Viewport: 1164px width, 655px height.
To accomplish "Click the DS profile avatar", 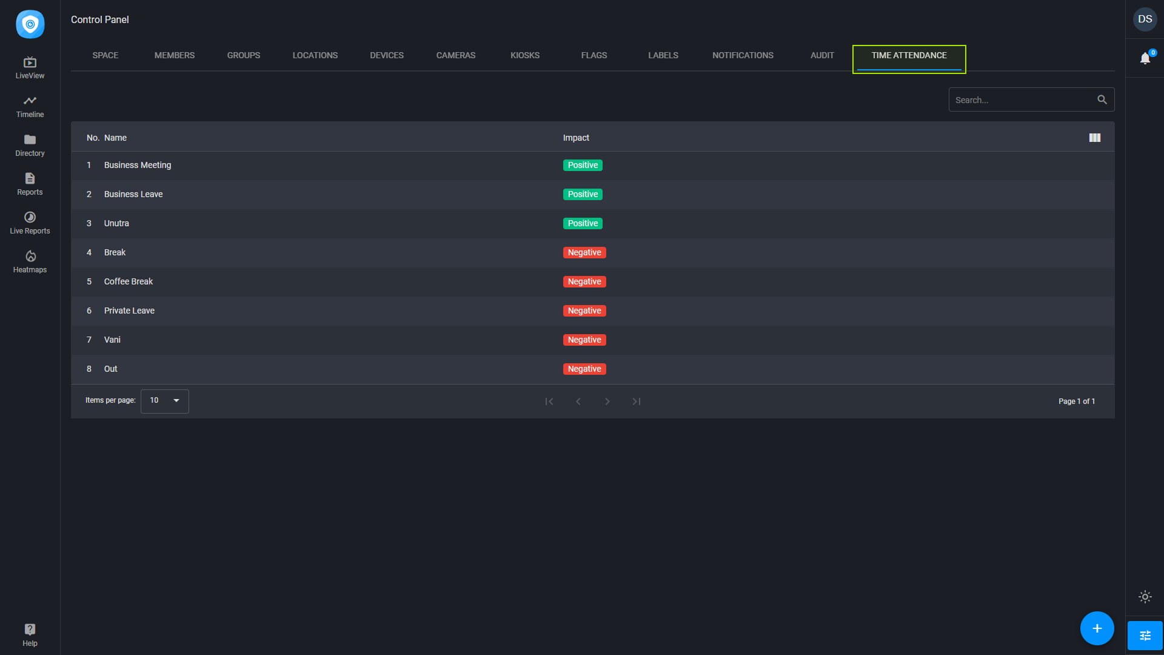I will click(x=1145, y=19).
